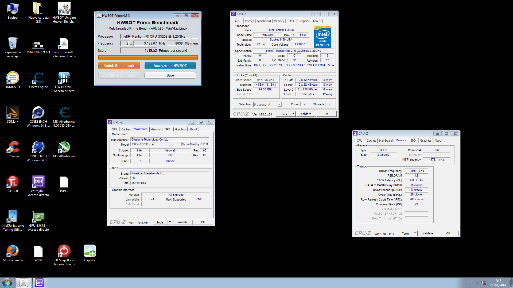Launch the GPU-Z.0.7.8 shortcut
This screenshot has width=513, height=288.
pos(38,221)
